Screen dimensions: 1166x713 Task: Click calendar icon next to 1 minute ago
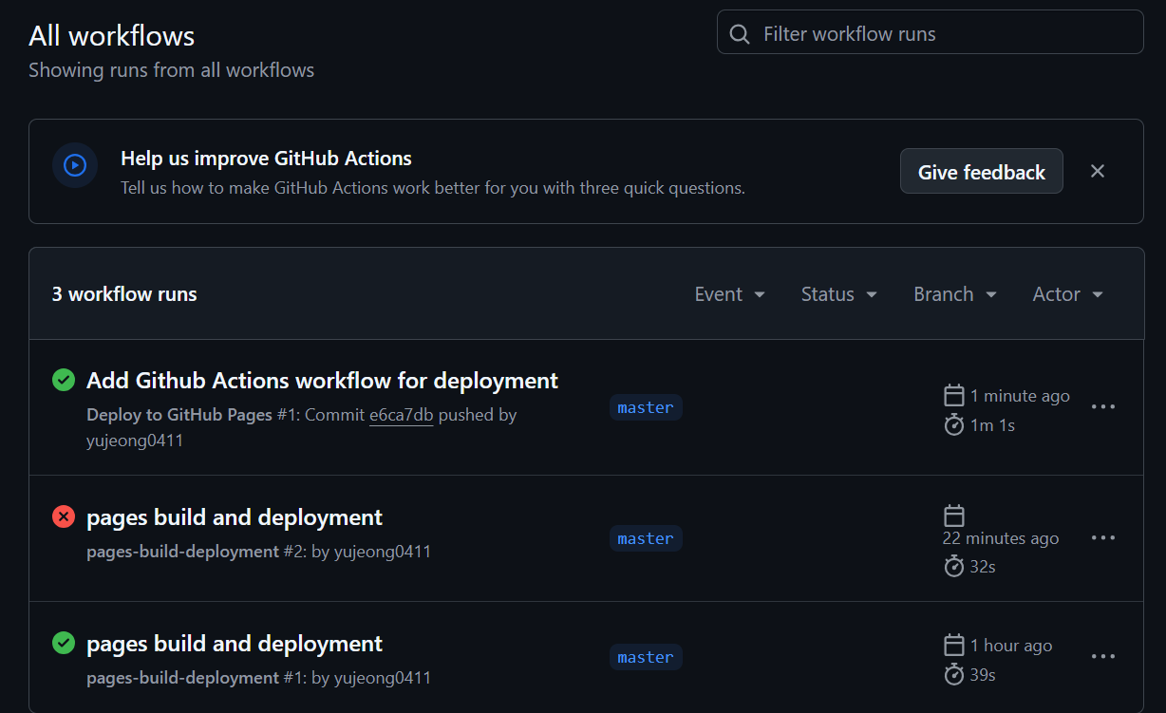pos(954,395)
